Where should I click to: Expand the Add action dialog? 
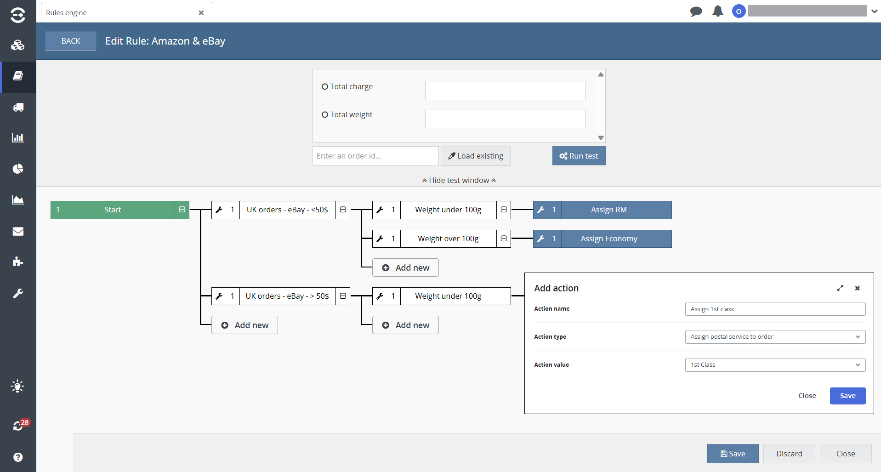click(x=840, y=288)
